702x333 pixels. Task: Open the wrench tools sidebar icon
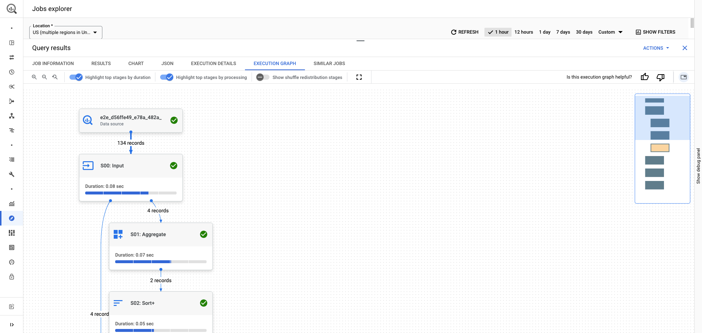pos(12,174)
